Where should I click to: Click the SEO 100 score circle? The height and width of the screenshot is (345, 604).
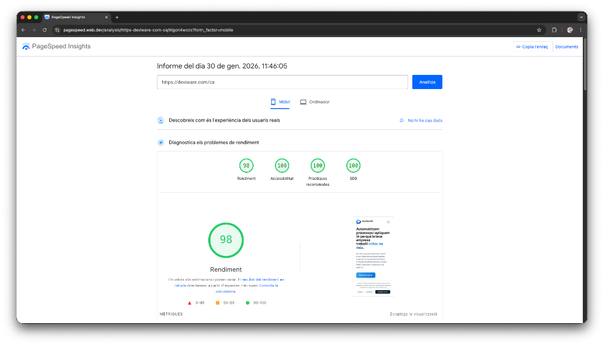click(353, 166)
